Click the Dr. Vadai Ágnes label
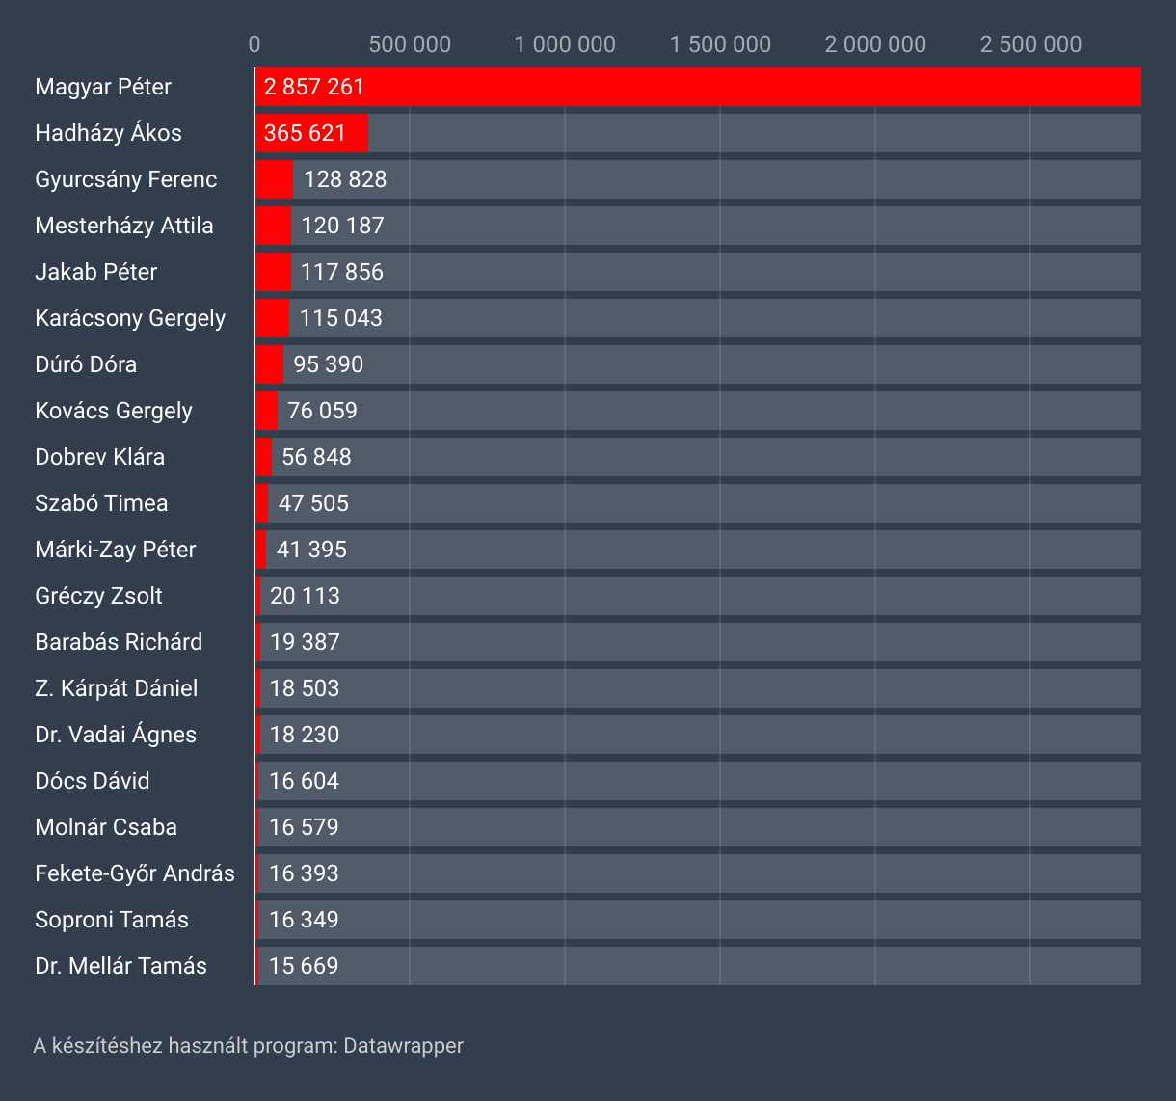The image size is (1176, 1101). click(116, 735)
